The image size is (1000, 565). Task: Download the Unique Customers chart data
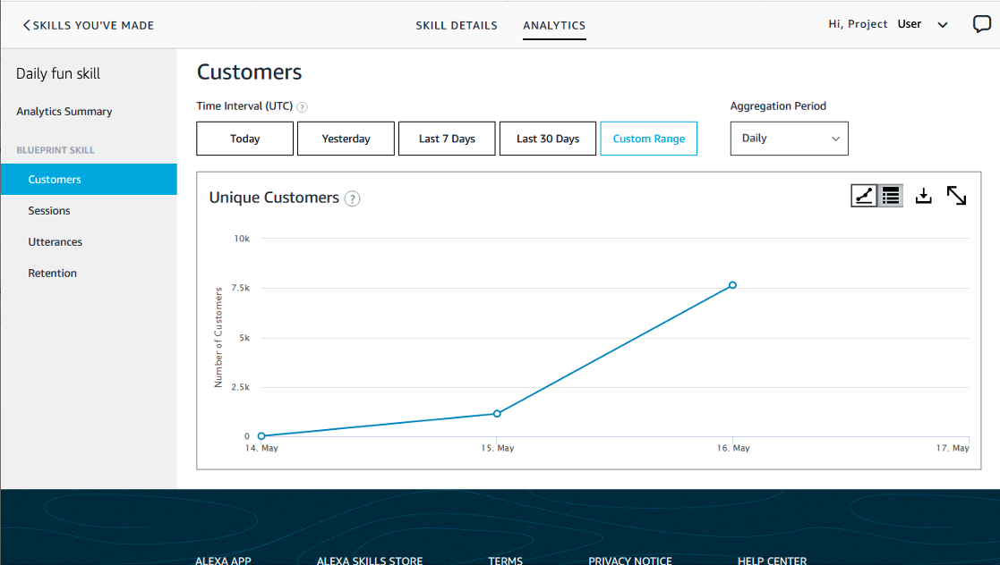[923, 195]
